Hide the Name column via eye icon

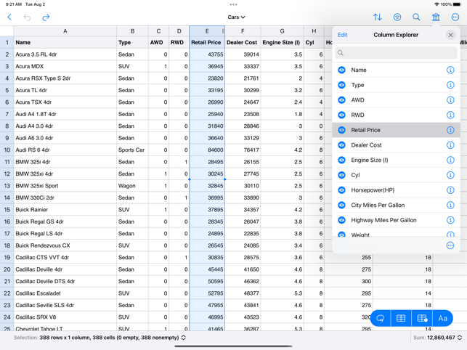pyautogui.click(x=341, y=70)
